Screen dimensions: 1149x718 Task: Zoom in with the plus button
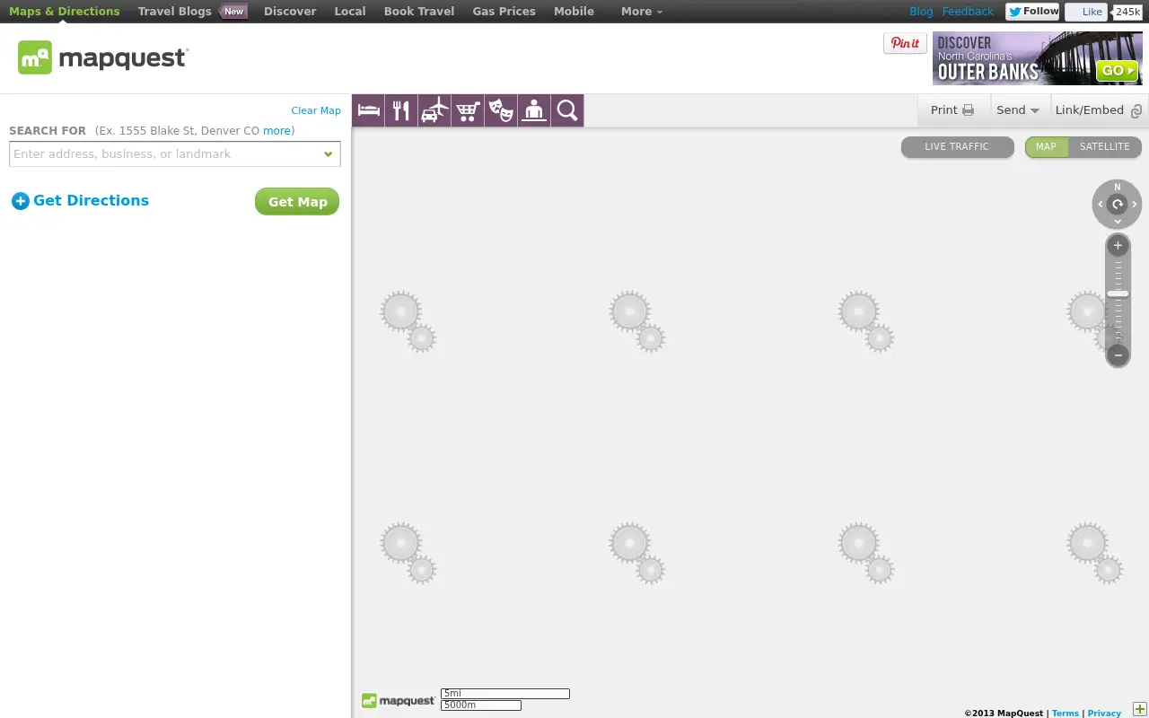[1118, 245]
